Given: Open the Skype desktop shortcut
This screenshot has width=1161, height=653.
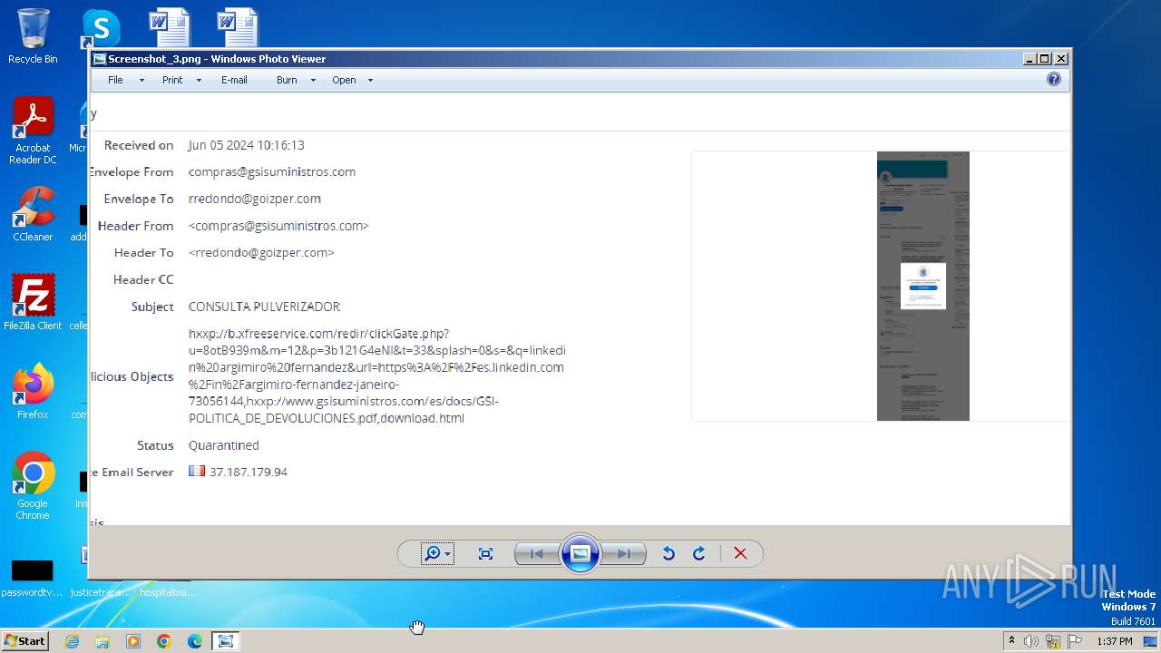Looking at the screenshot, I should coord(101,28).
